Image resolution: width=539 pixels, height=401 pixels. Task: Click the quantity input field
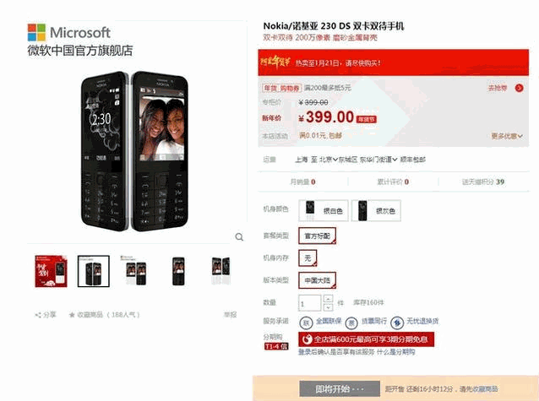(310, 303)
